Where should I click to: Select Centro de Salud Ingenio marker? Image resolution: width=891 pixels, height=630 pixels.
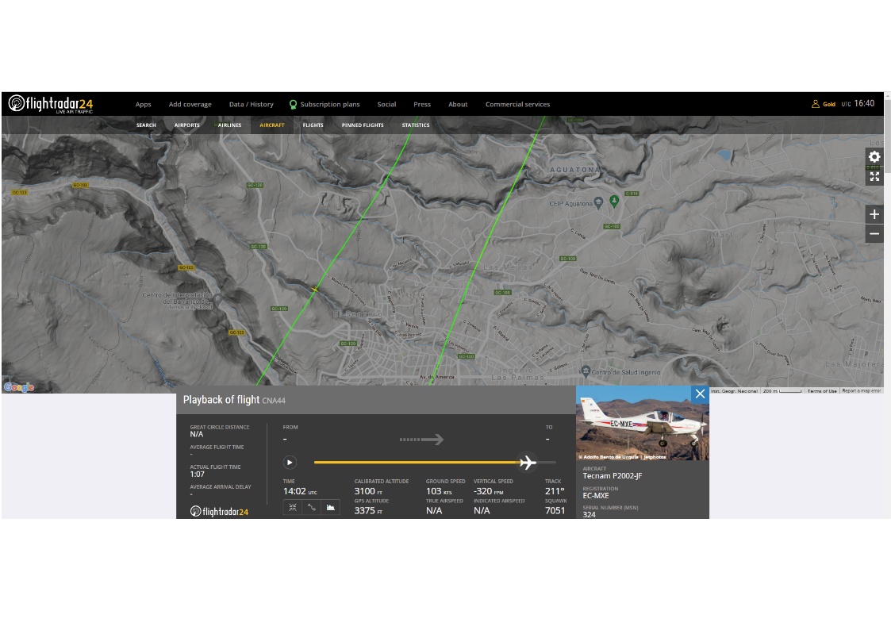pos(586,371)
